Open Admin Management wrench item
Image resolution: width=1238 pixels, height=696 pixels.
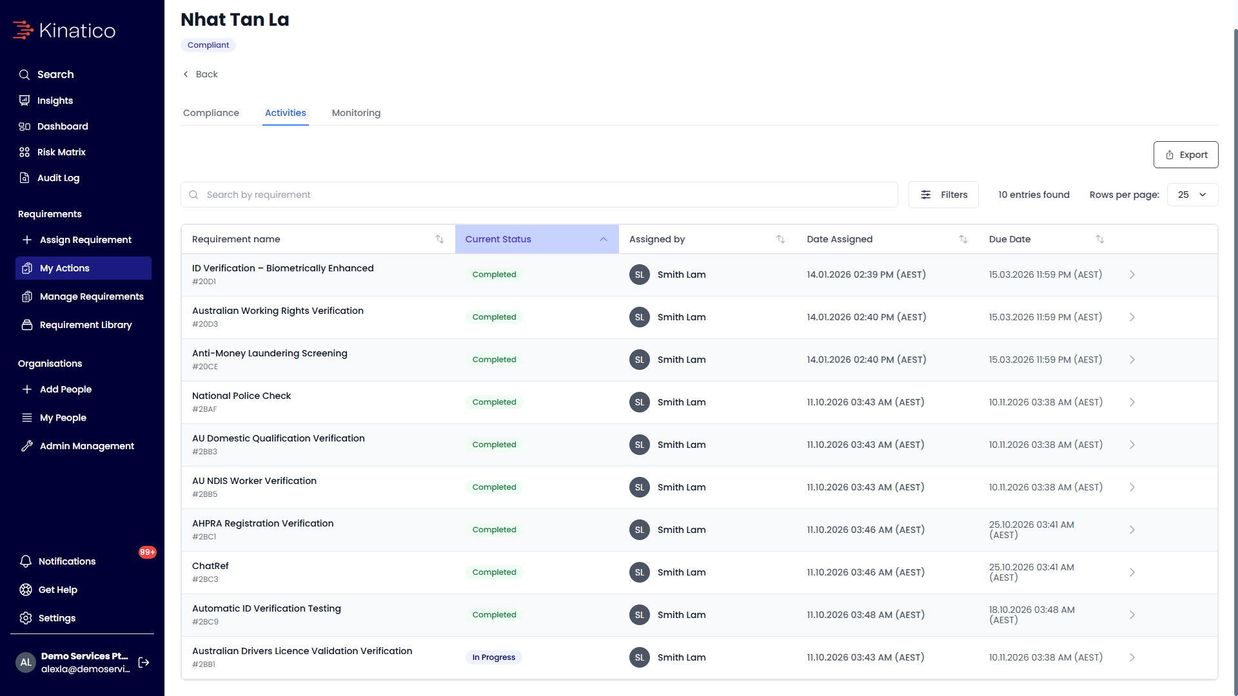click(27, 446)
